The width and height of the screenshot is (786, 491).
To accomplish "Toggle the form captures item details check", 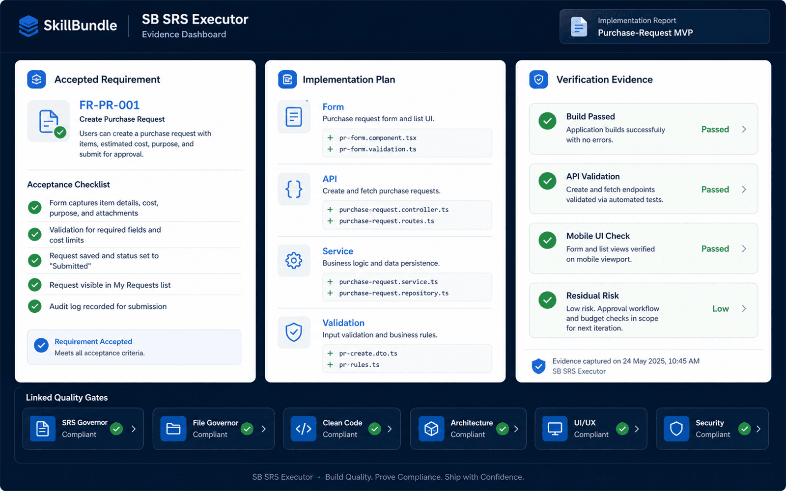I will 34,208.
